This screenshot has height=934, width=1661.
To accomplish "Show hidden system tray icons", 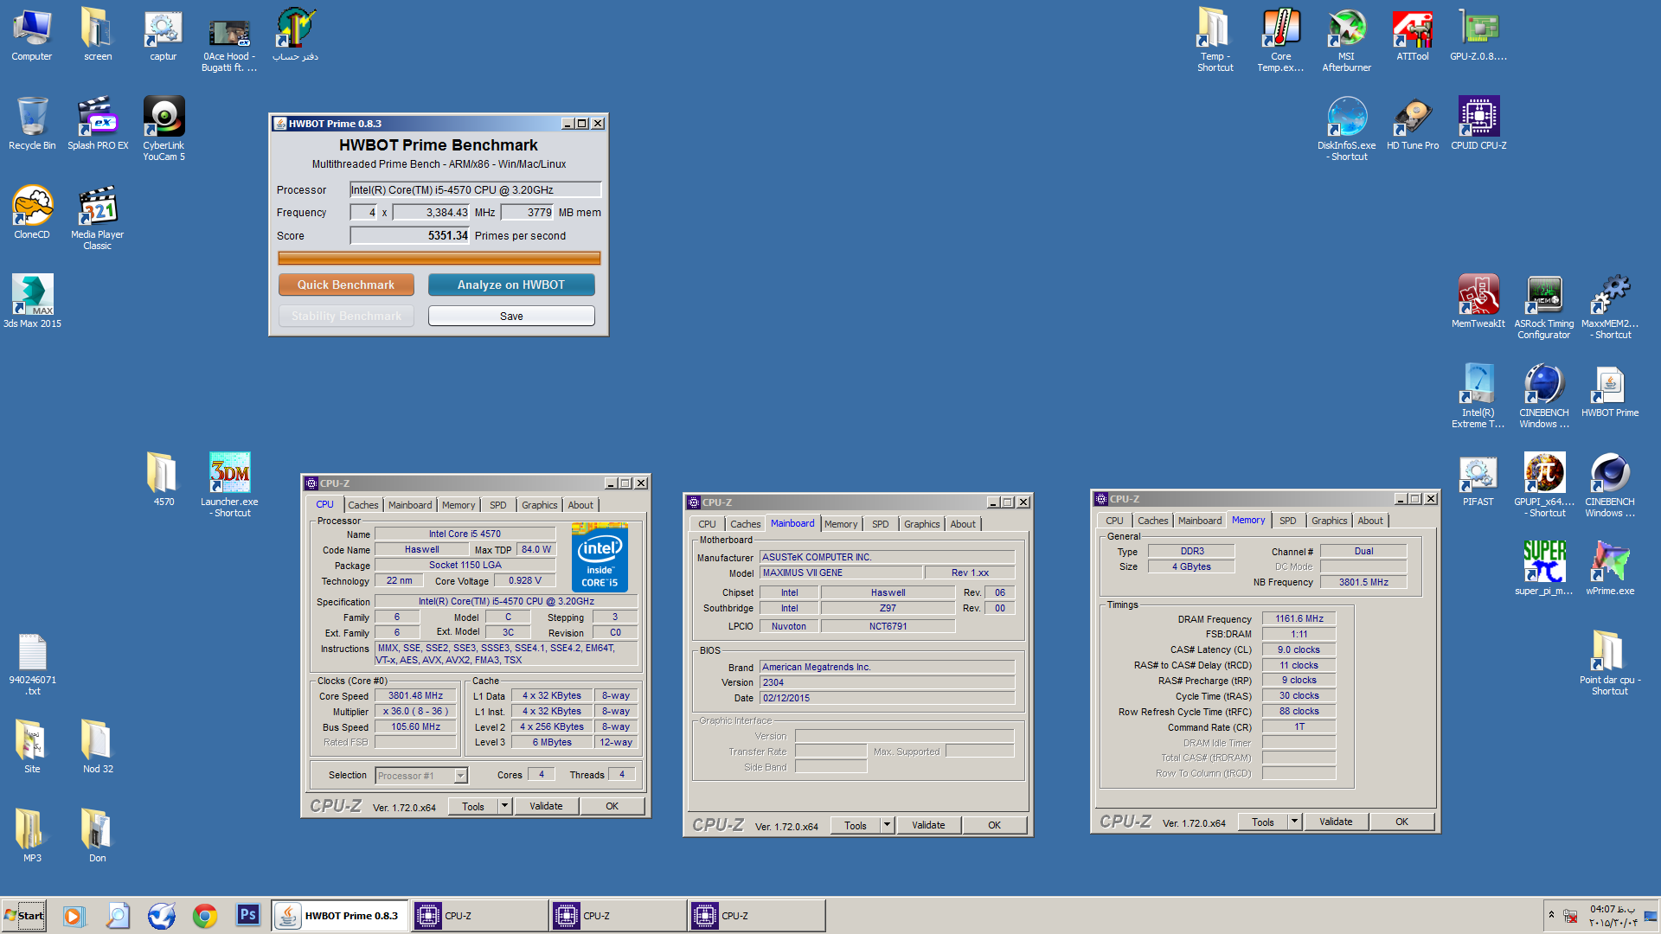I will (x=1551, y=915).
